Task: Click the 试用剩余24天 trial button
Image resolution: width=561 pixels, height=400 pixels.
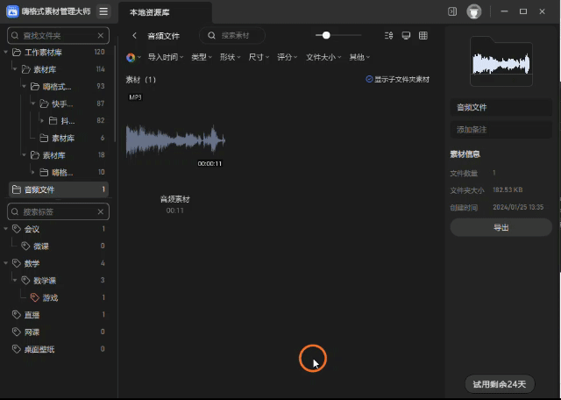Action: (x=500, y=384)
